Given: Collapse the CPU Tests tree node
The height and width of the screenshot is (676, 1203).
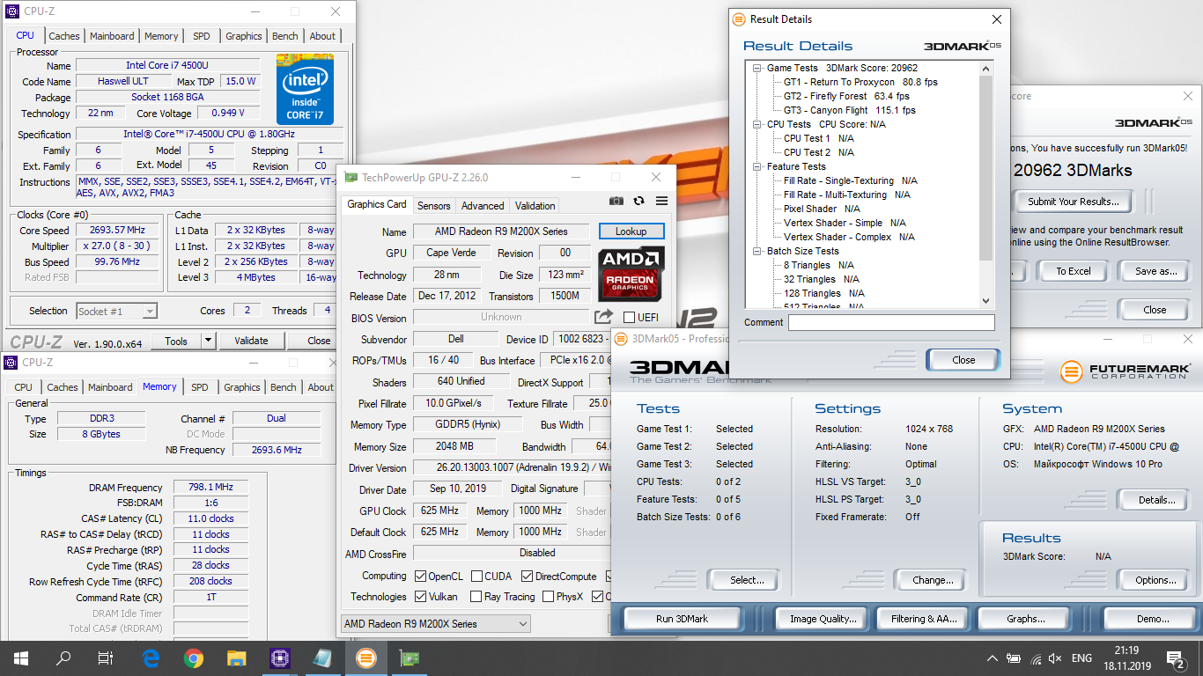Looking at the screenshot, I should tap(756, 124).
